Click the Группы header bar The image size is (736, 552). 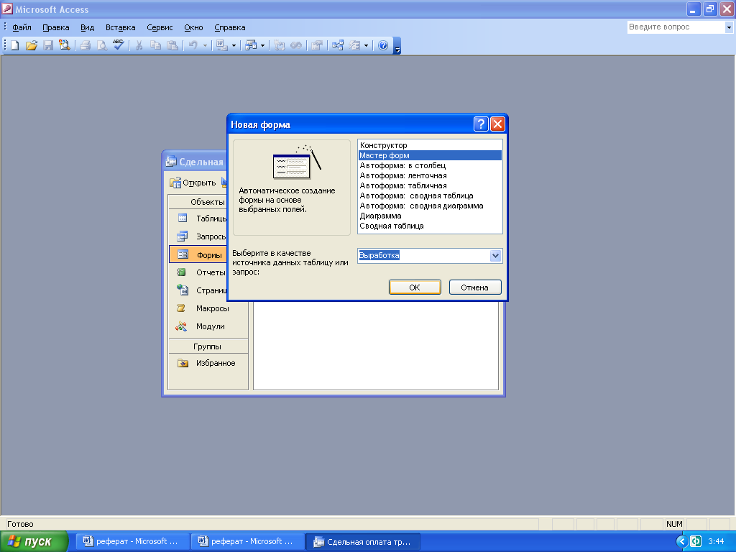point(208,346)
